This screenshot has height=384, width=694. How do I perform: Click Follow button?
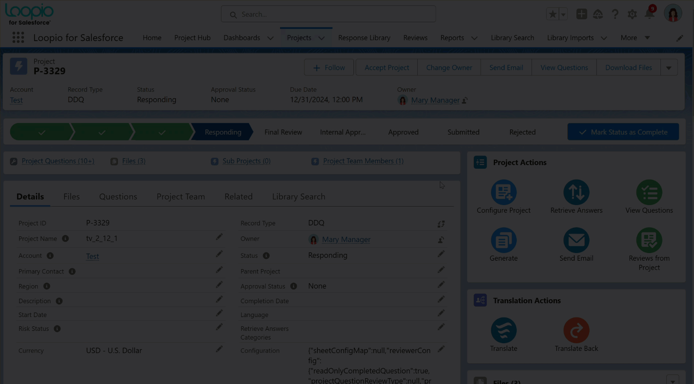coord(329,68)
